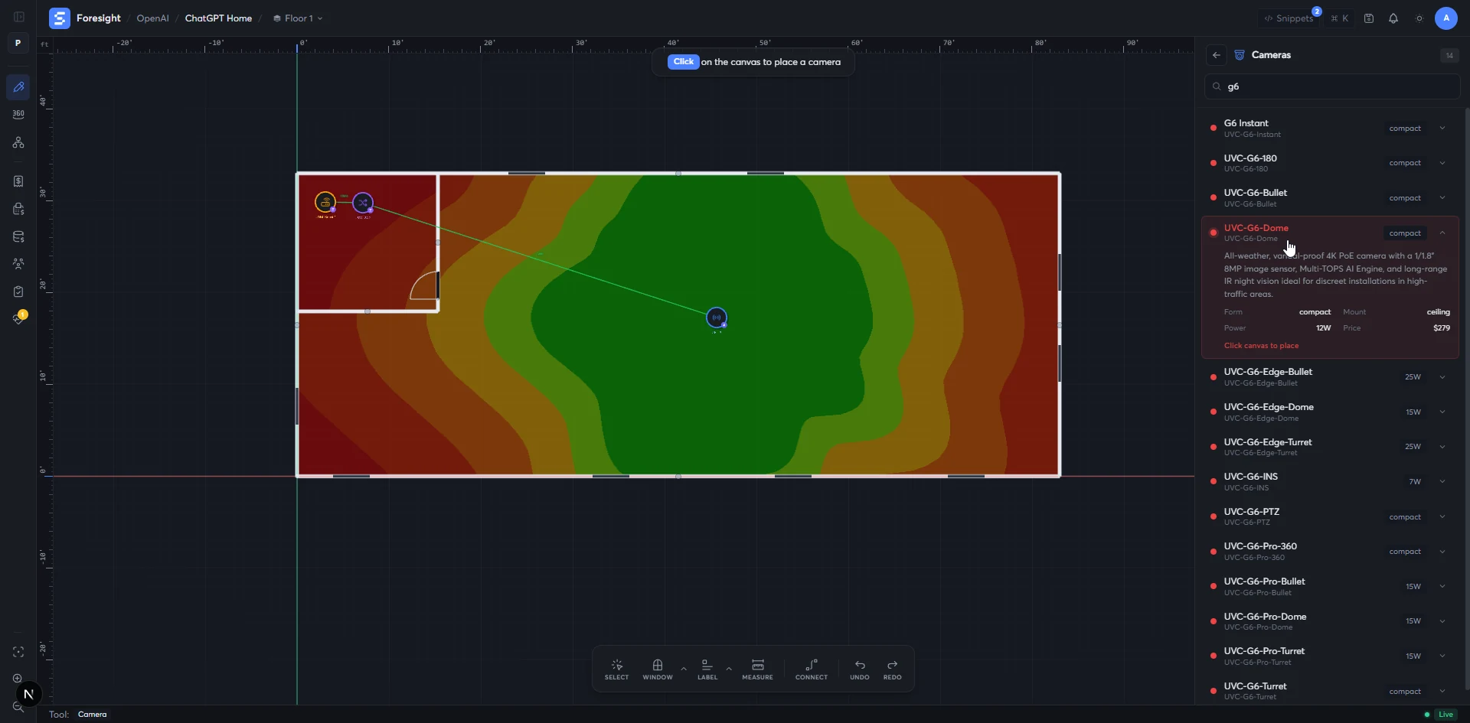Open notifications bell
Image resolution: width=1470 pixels, height=723 pixels.
coord(1393,18)
